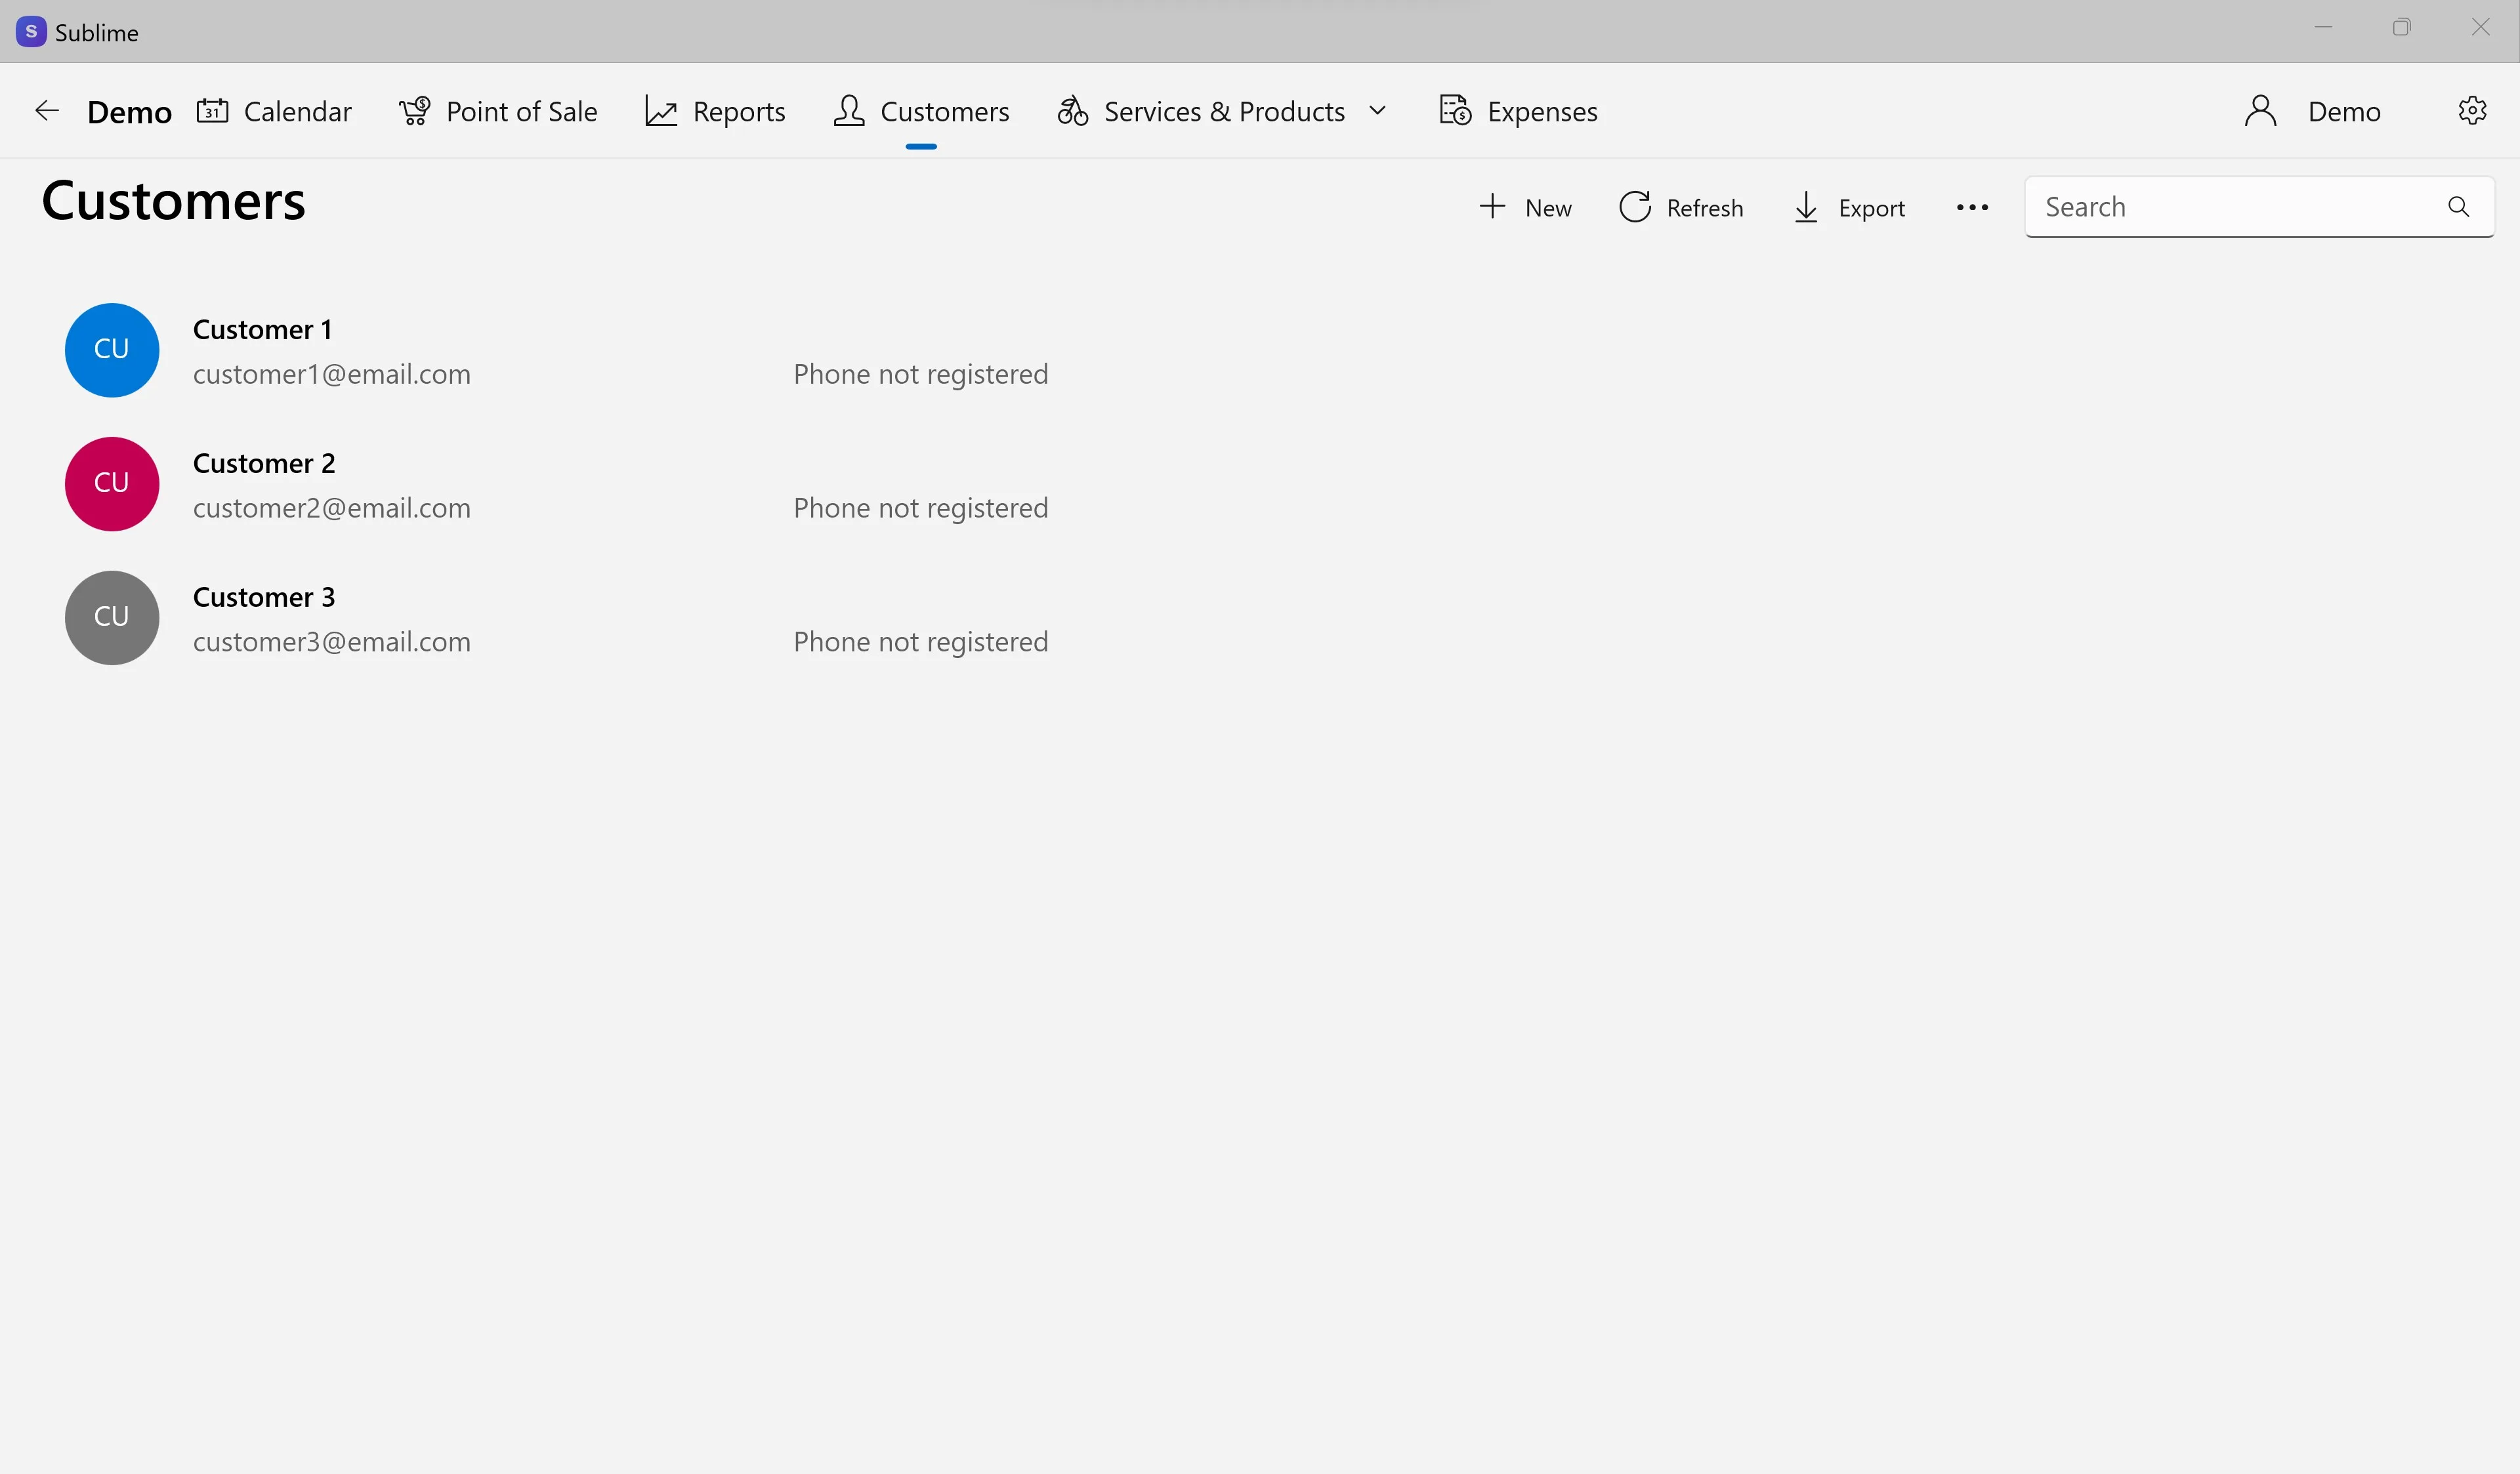2520x1474 pixels.
Task: Select the Customers tab
Action: pyautogui.click(x=921, y=111)
